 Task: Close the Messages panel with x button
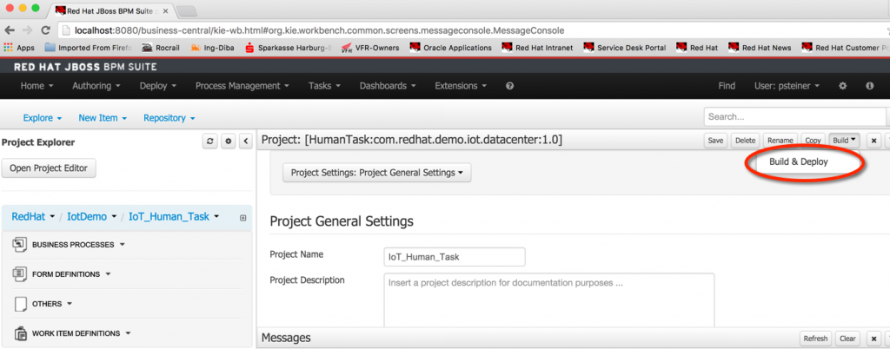click(874, 339)
